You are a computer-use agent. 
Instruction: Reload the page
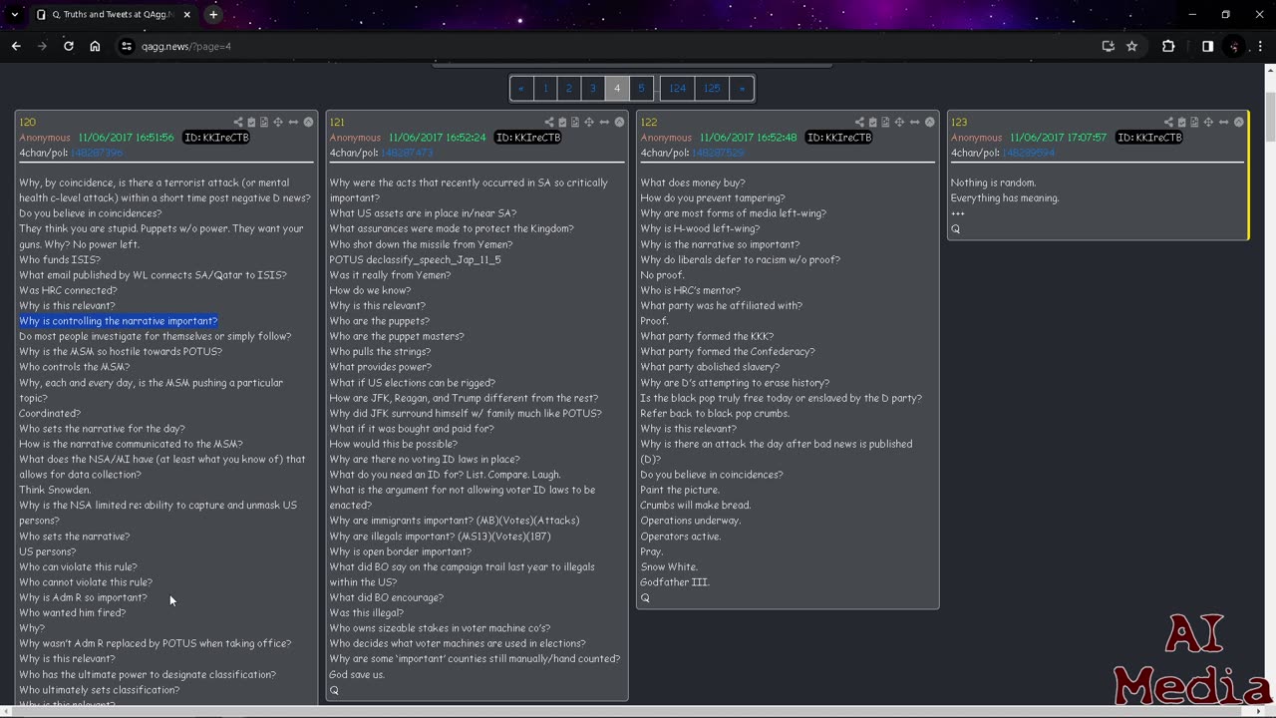(x=68, y=46)
